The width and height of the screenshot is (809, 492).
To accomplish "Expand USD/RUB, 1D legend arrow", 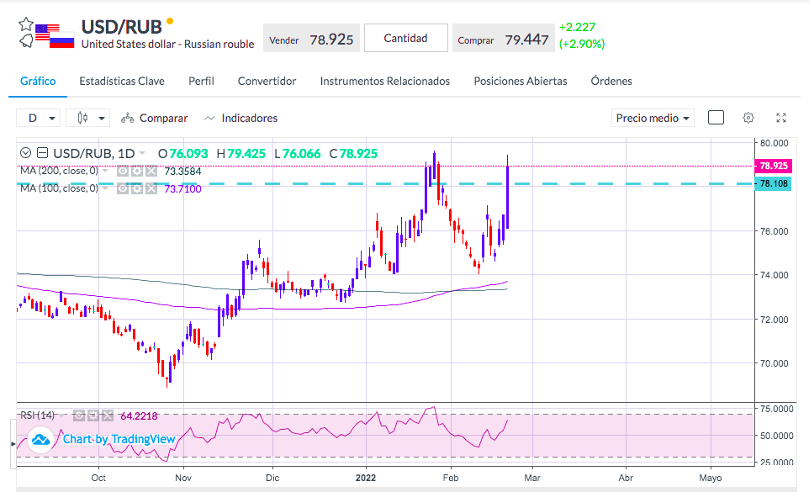I will pyautogui.click(x=142, y=153).
